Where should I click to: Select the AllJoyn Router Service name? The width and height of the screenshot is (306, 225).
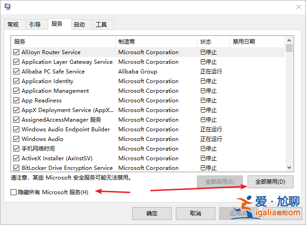tap(51, 52)
